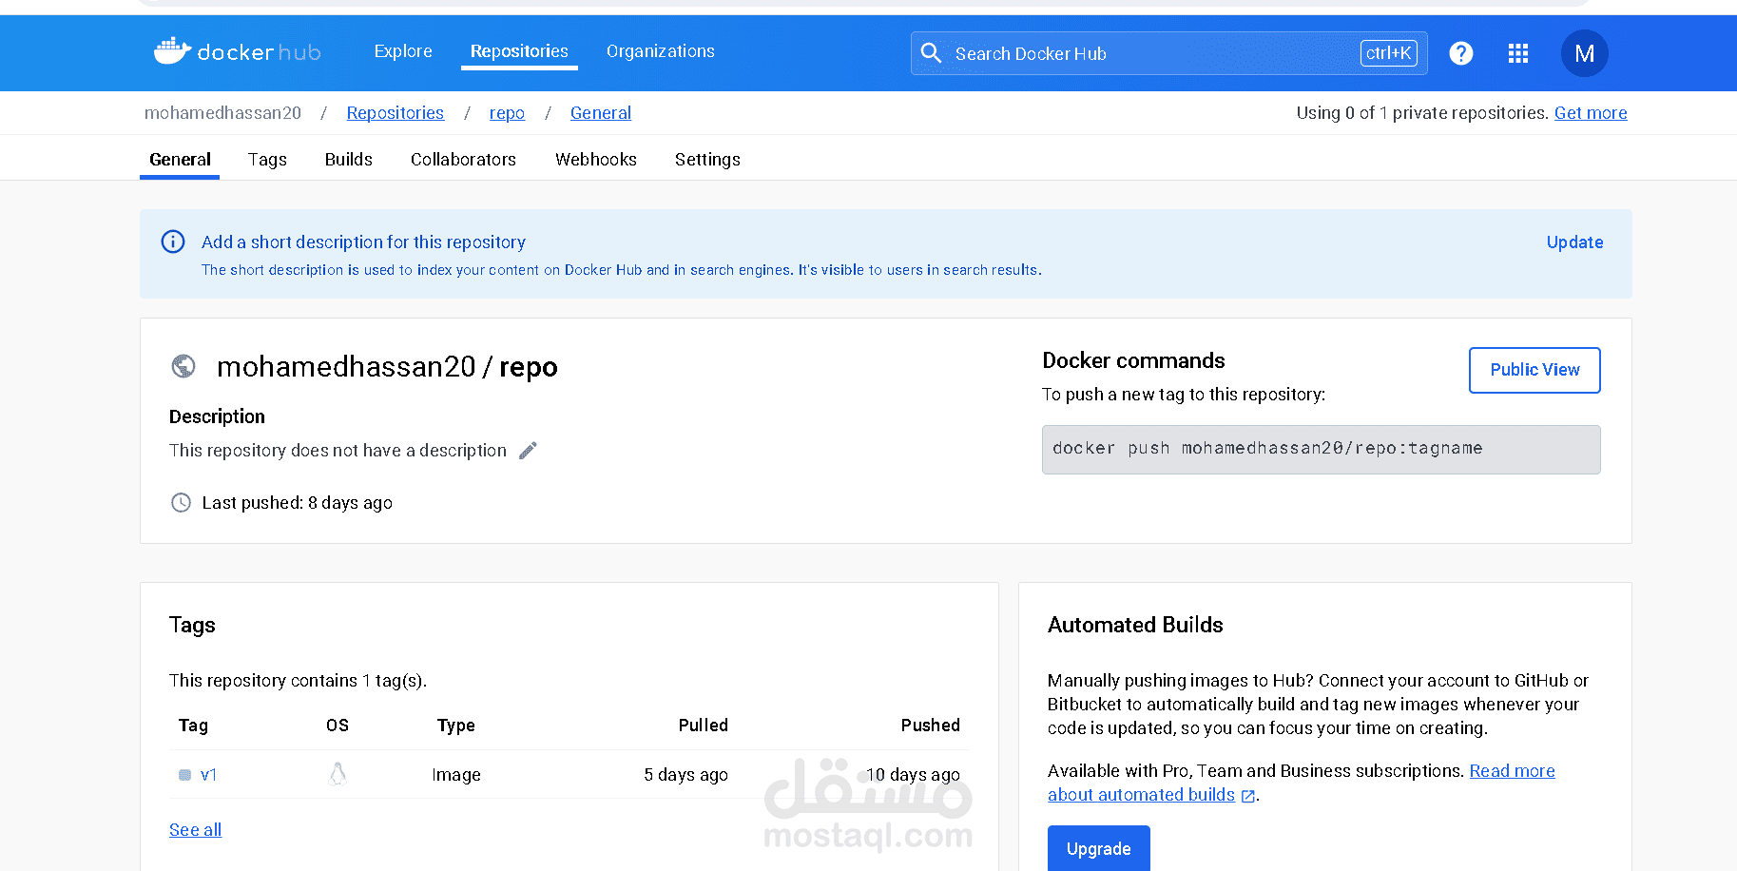Screen dimensions: 1737x871
Task: Switch to the Tags tab
Action: pos(267,160)
